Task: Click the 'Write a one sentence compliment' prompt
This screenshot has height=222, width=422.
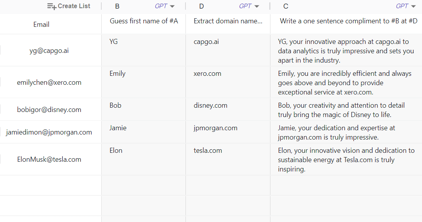Action: coord(348,21)
